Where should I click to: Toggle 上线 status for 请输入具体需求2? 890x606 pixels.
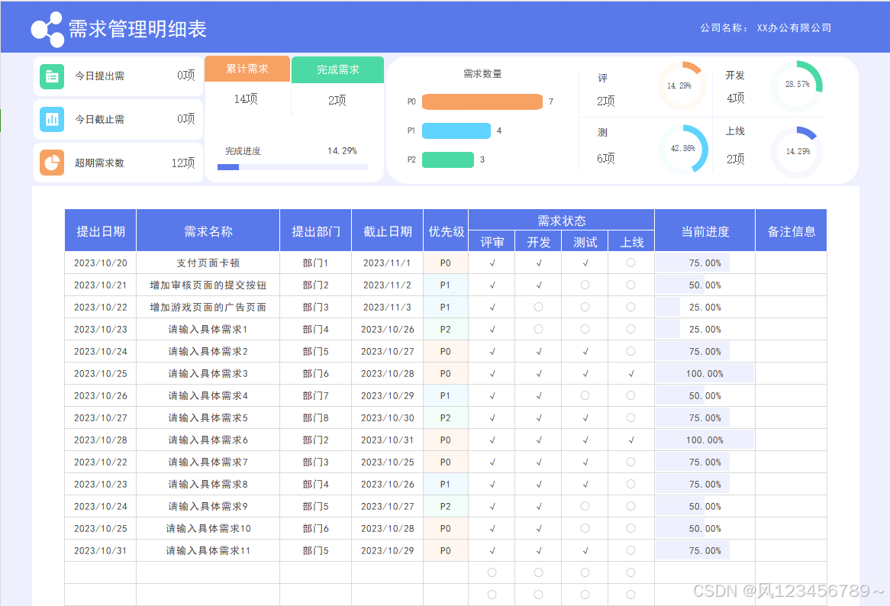click(x=630, y=351)
